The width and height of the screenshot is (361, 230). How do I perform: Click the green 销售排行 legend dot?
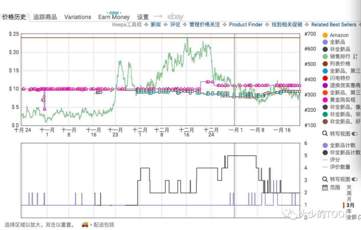coord(325,57)
